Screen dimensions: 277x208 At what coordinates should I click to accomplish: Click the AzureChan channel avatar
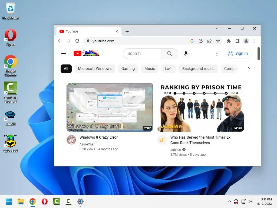coord(71,140)
